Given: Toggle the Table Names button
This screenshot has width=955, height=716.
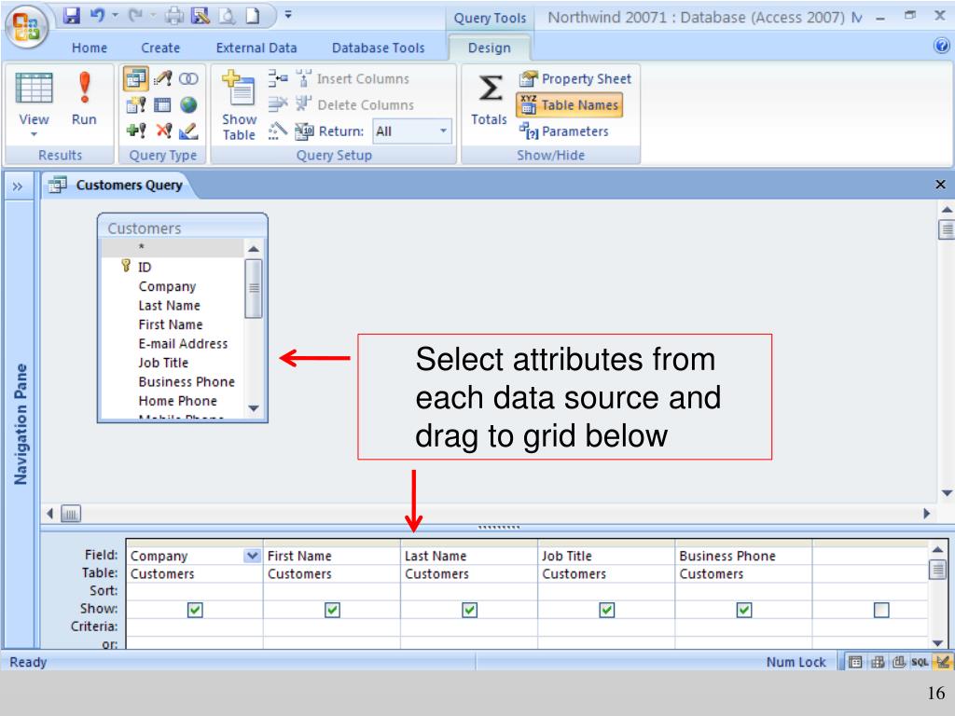Looking at the screenshot, I should click(570, 105).
